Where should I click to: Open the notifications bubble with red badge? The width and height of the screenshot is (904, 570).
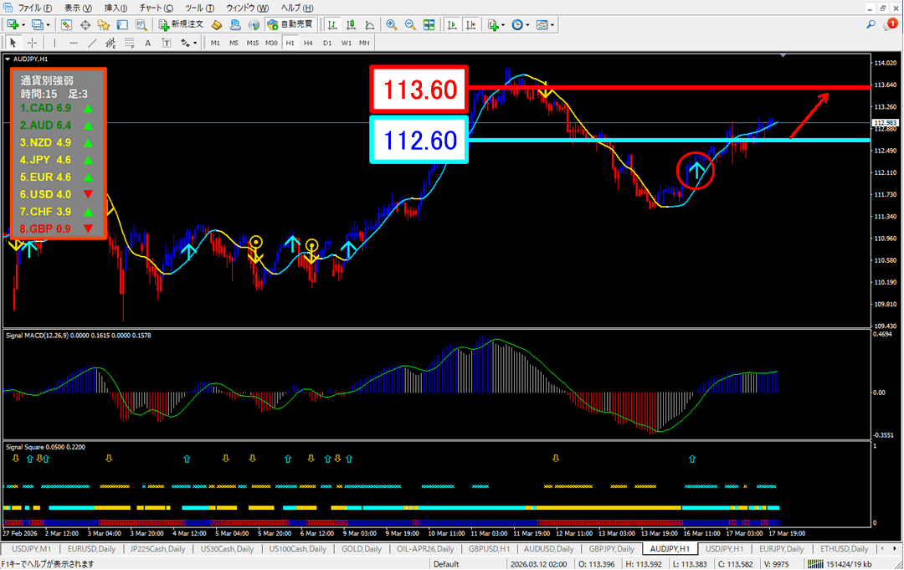coord(890,25)
